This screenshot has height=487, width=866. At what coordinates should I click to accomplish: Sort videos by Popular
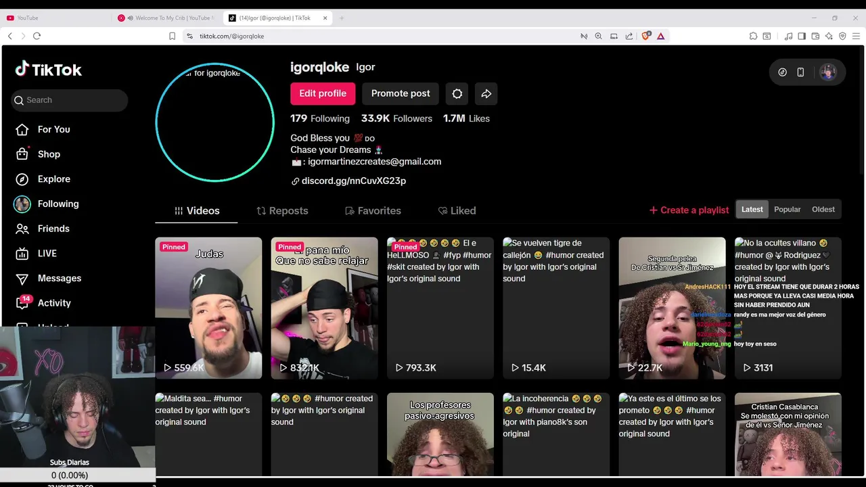787,209
